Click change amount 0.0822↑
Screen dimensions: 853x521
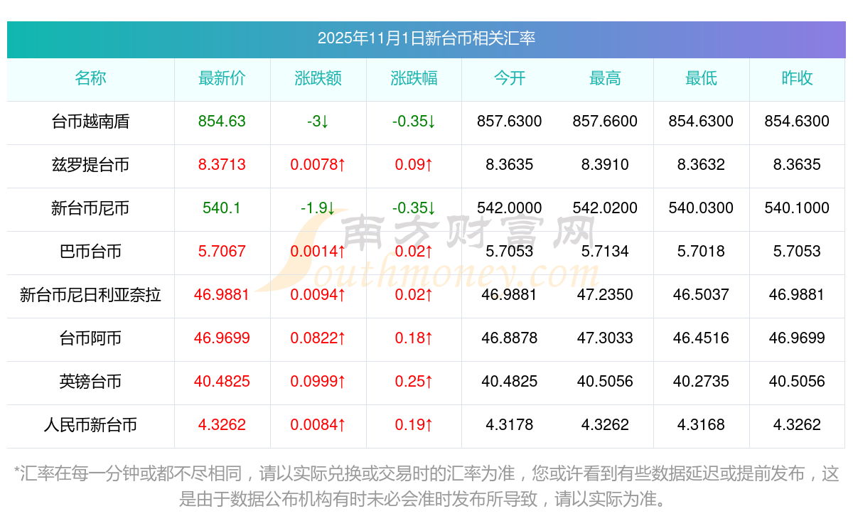coord(318,338)
